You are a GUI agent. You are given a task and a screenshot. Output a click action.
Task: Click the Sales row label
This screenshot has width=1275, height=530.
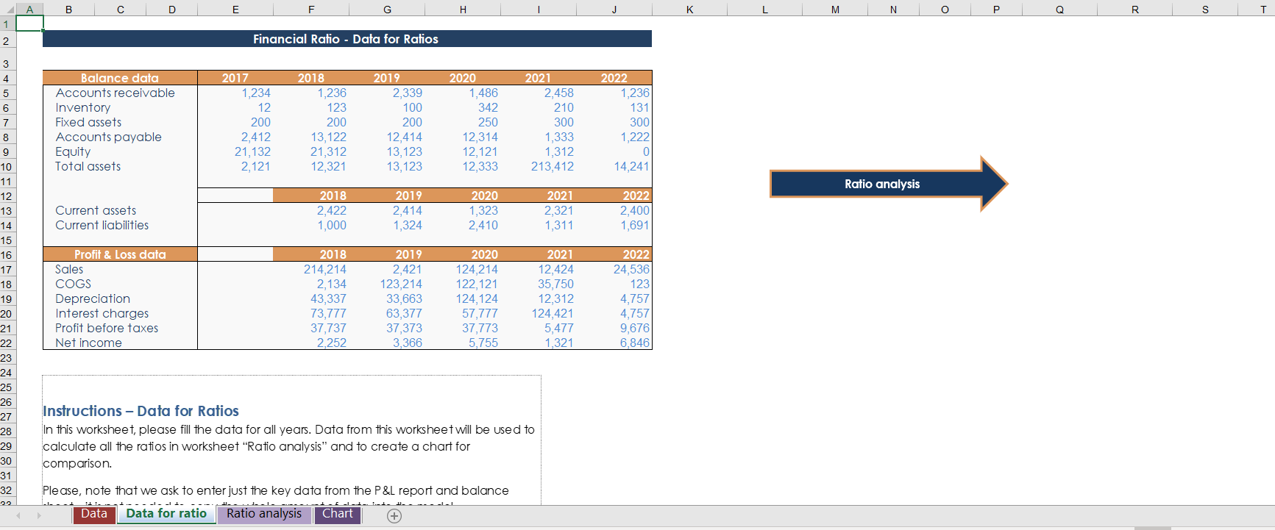coord(69,269)
